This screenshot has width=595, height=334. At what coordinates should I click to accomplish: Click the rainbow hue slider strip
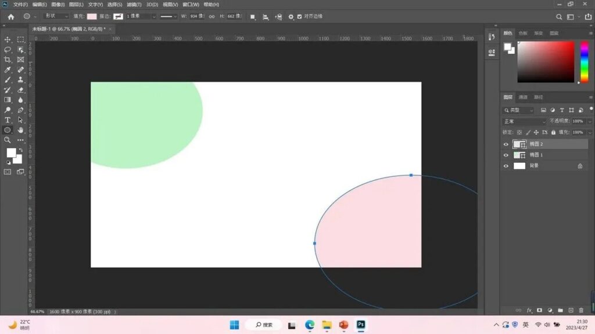coord(585,61)
